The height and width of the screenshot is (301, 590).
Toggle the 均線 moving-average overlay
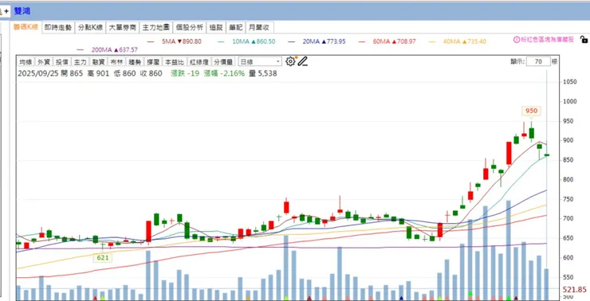click(26, 62)
